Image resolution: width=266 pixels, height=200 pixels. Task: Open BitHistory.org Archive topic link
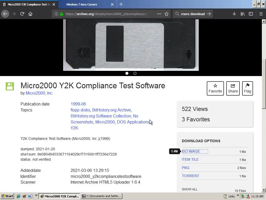[111, 110]
